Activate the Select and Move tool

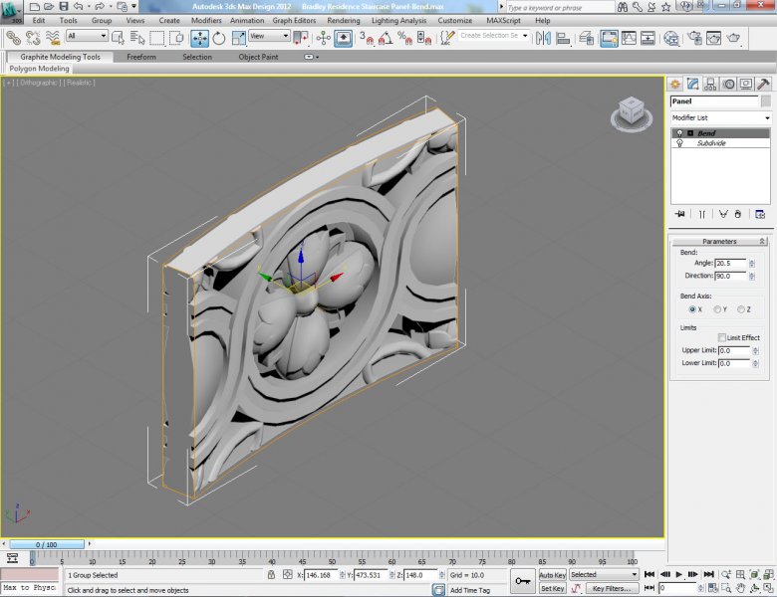coord(199,38)
